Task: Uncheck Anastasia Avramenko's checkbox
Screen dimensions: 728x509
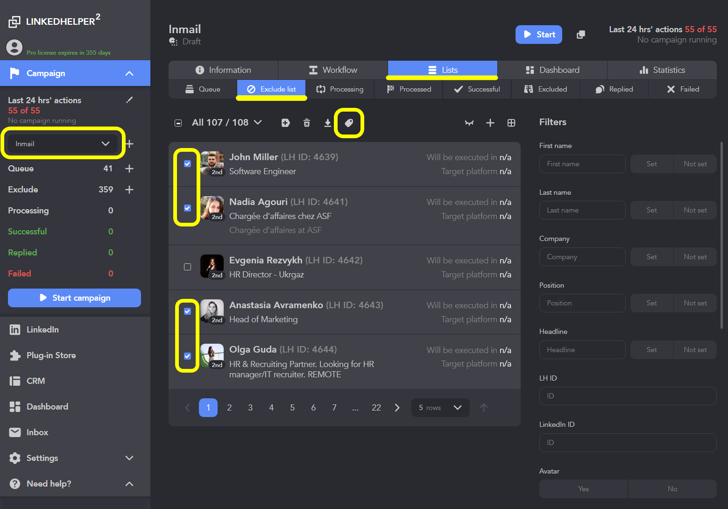Action: point(187,311)
